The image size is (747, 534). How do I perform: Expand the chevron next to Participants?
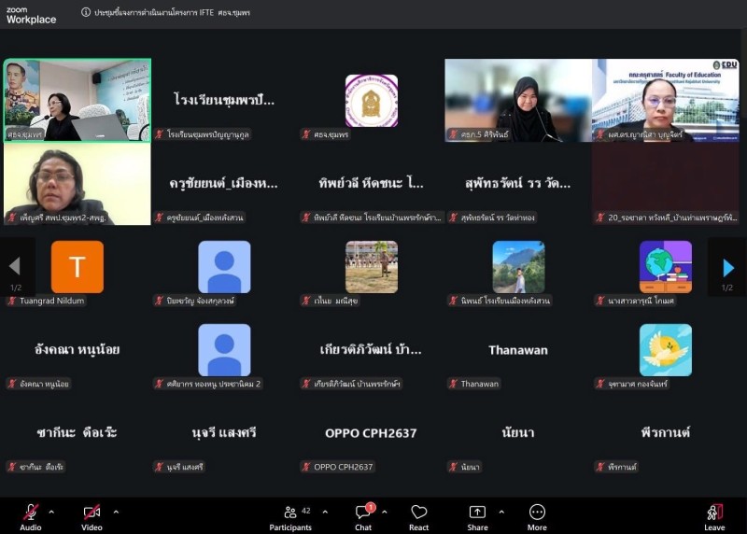[325, 512]
